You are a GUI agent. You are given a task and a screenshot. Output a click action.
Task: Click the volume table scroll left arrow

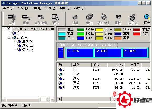59,99
